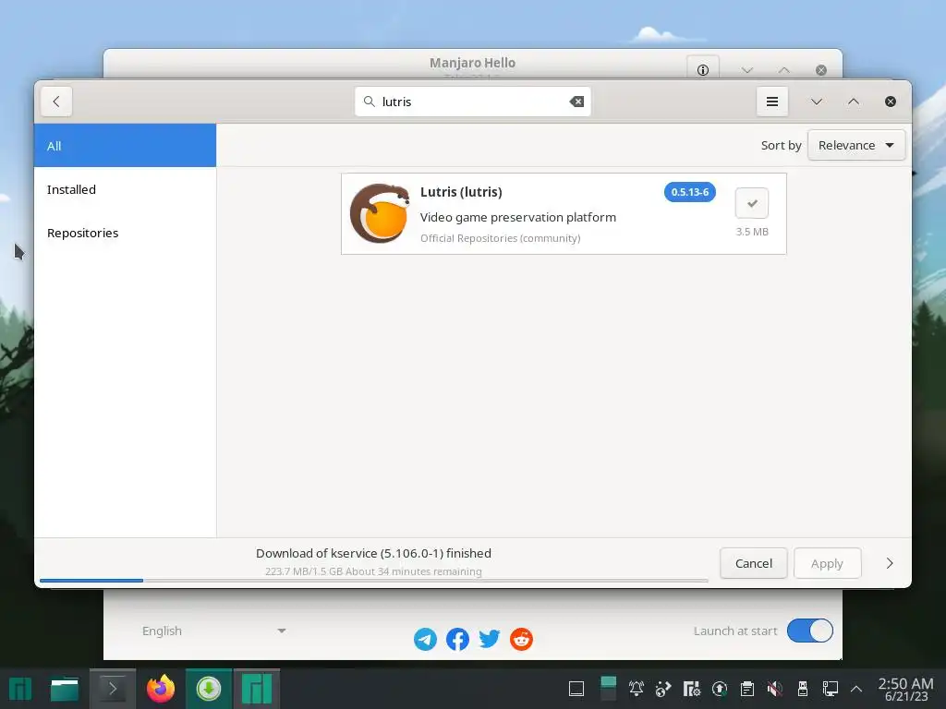Minimize Pamac window with down chevron

tap(817, 102)
